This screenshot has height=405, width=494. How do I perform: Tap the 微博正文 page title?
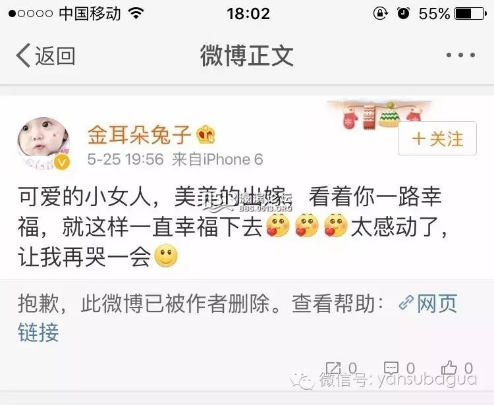tap(247, 55)
